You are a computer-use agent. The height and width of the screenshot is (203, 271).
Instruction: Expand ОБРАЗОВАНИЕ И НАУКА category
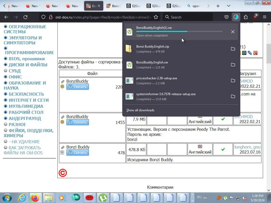pos(6,83)
